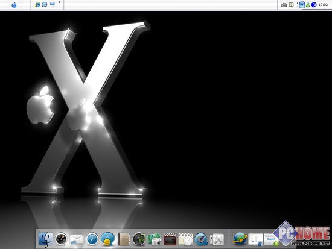Click the clock showing 17:02

323,5
